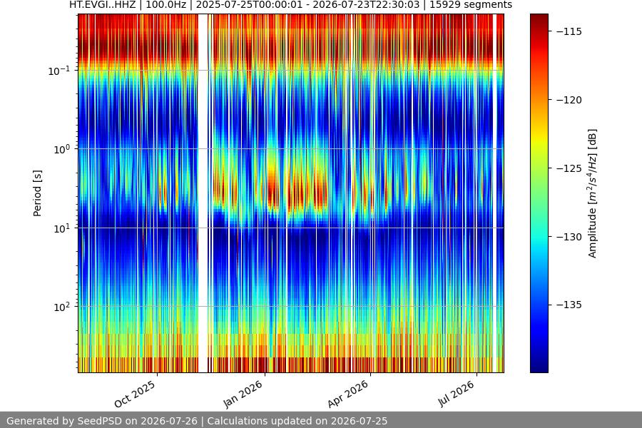Image resolution: width=642 pixels, height=428 pixels.
Task: Select the 'Jan 2026' x-axis label
Action: pos(243,394)
